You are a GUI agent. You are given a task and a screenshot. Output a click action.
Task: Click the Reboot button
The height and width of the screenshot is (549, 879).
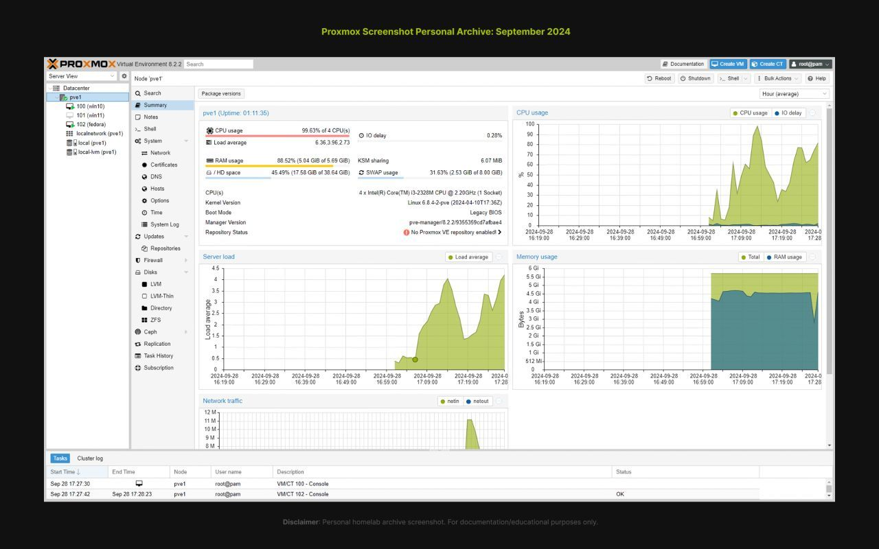tap(659, 78)
